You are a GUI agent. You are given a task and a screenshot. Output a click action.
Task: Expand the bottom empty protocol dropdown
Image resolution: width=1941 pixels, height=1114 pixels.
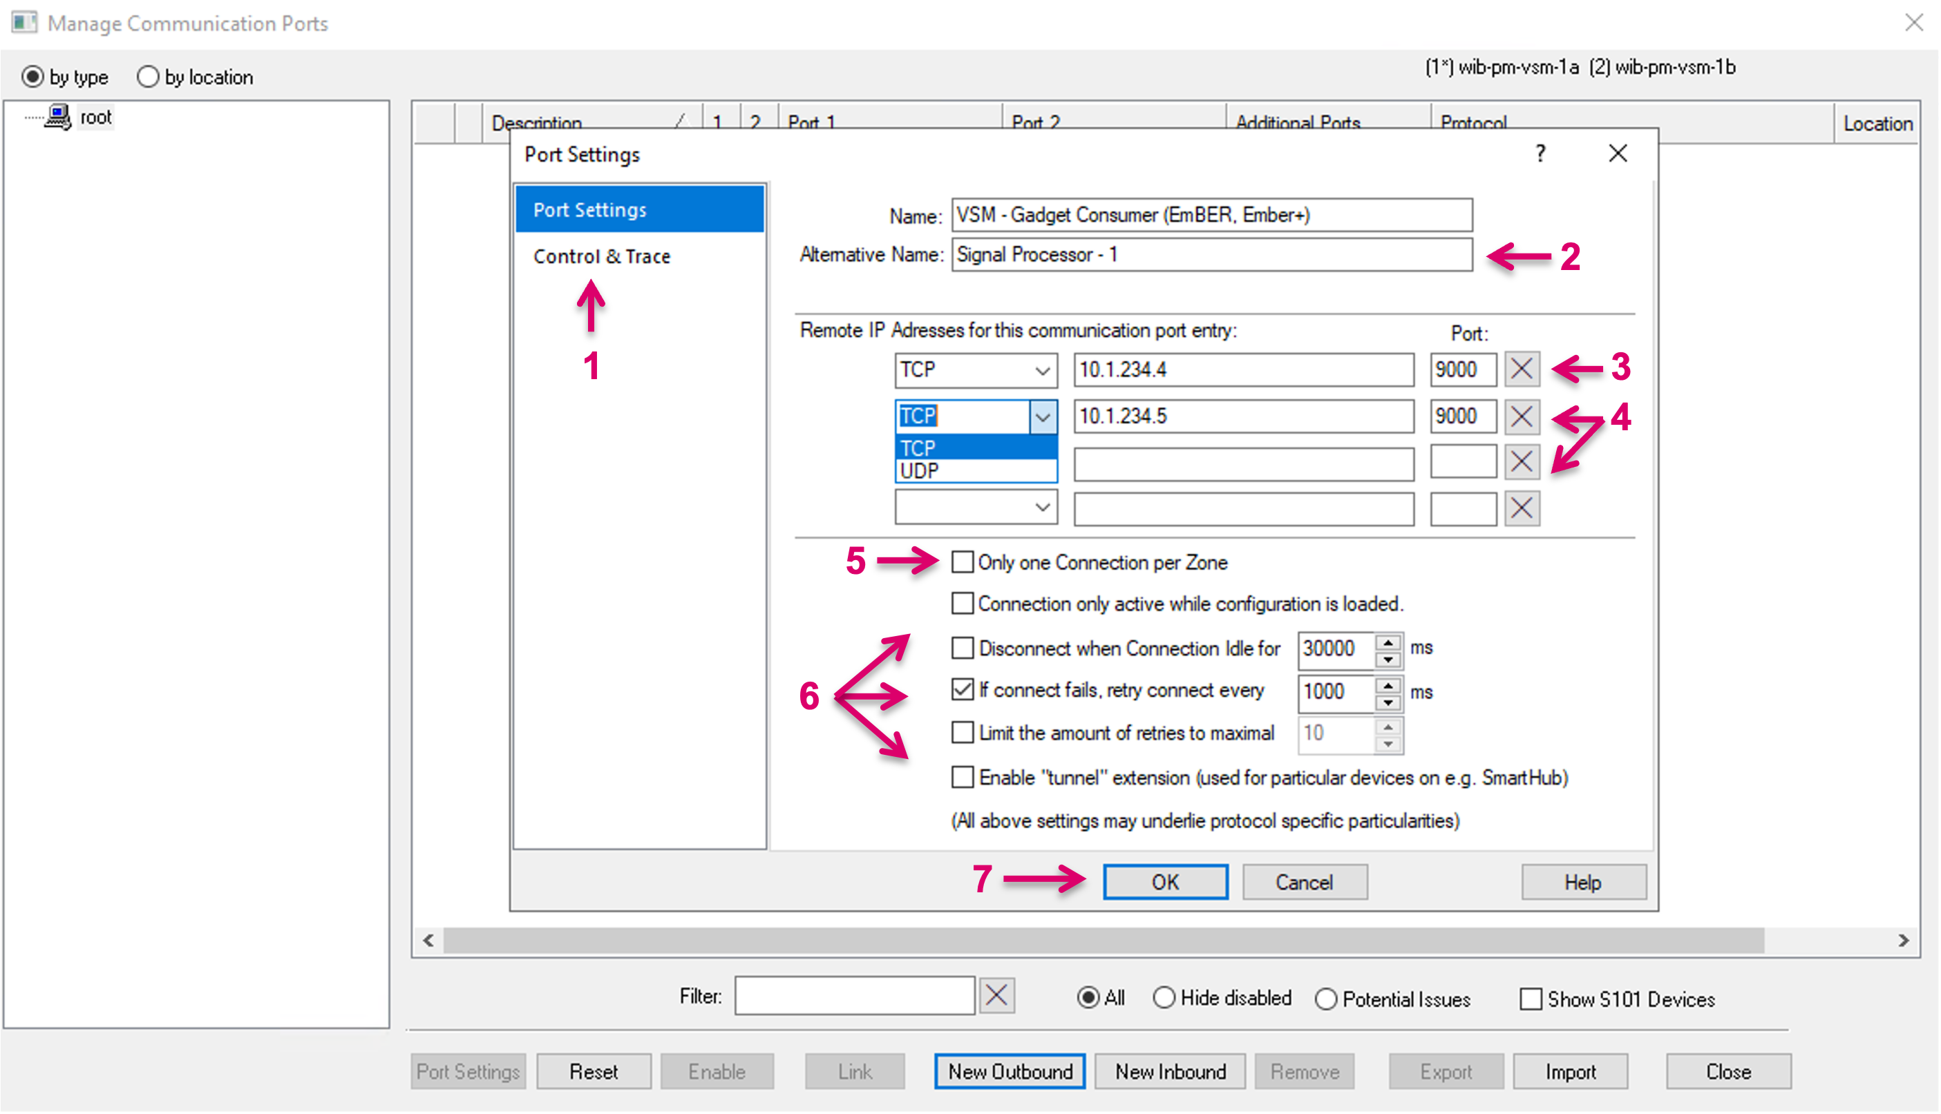(x=1042, y=508)
